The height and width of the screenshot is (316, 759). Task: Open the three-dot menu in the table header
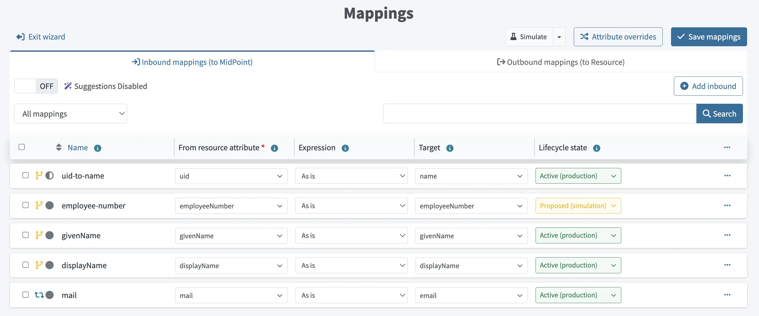727,147
